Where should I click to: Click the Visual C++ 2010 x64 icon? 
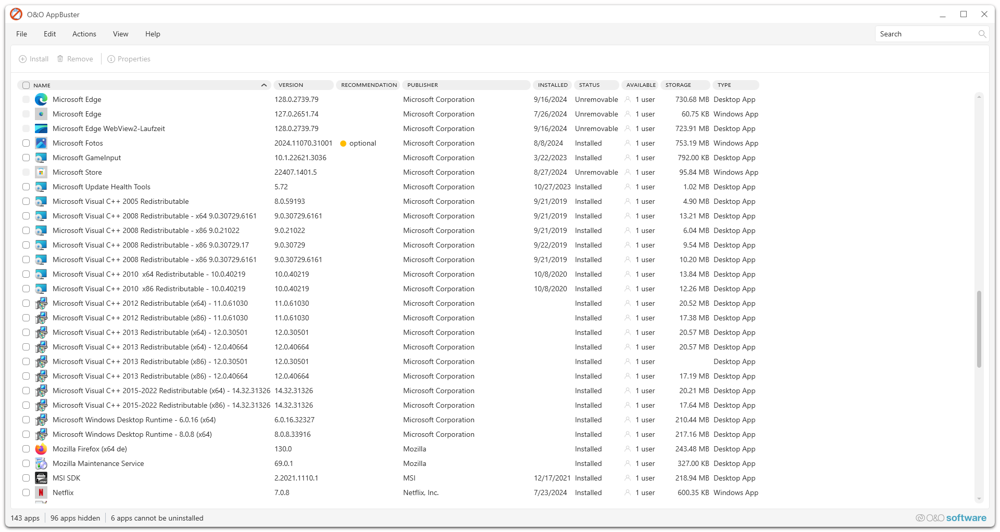[41, 274]
